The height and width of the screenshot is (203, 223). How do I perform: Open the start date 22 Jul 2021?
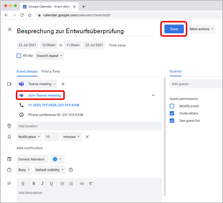pos(28,45)
